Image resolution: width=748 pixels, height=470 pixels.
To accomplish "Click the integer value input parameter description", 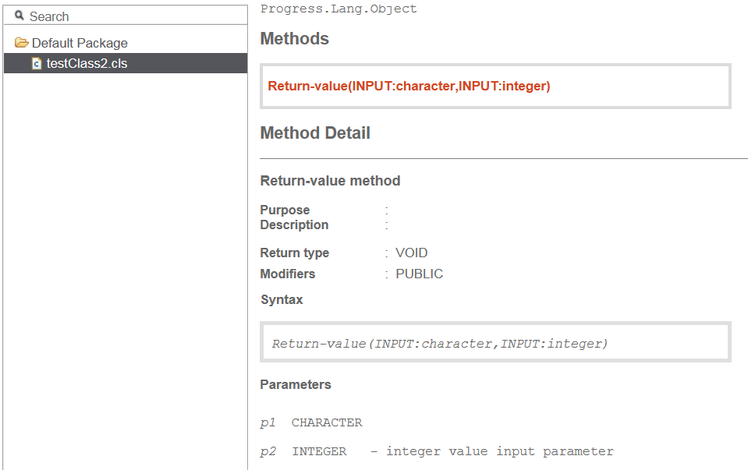I will click(499, 451).
